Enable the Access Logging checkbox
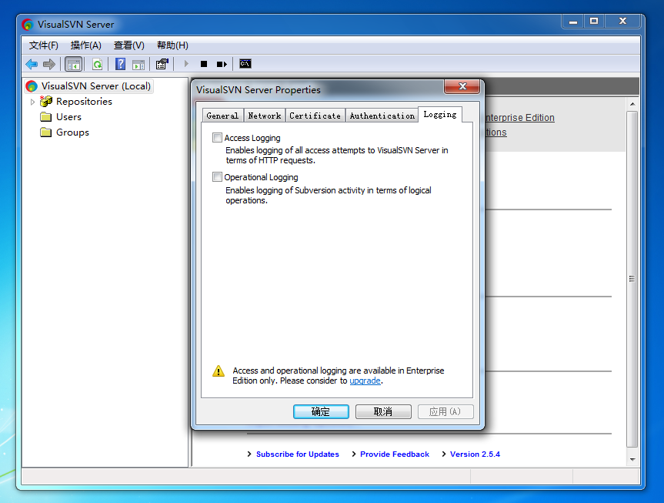Screen dimensions: 664x503 tap(217, 137)
